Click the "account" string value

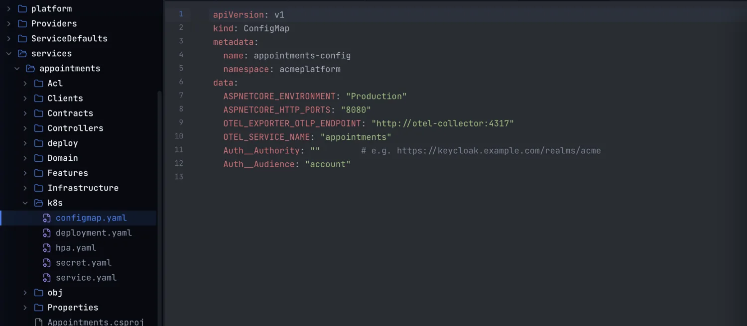pos(328,164)
